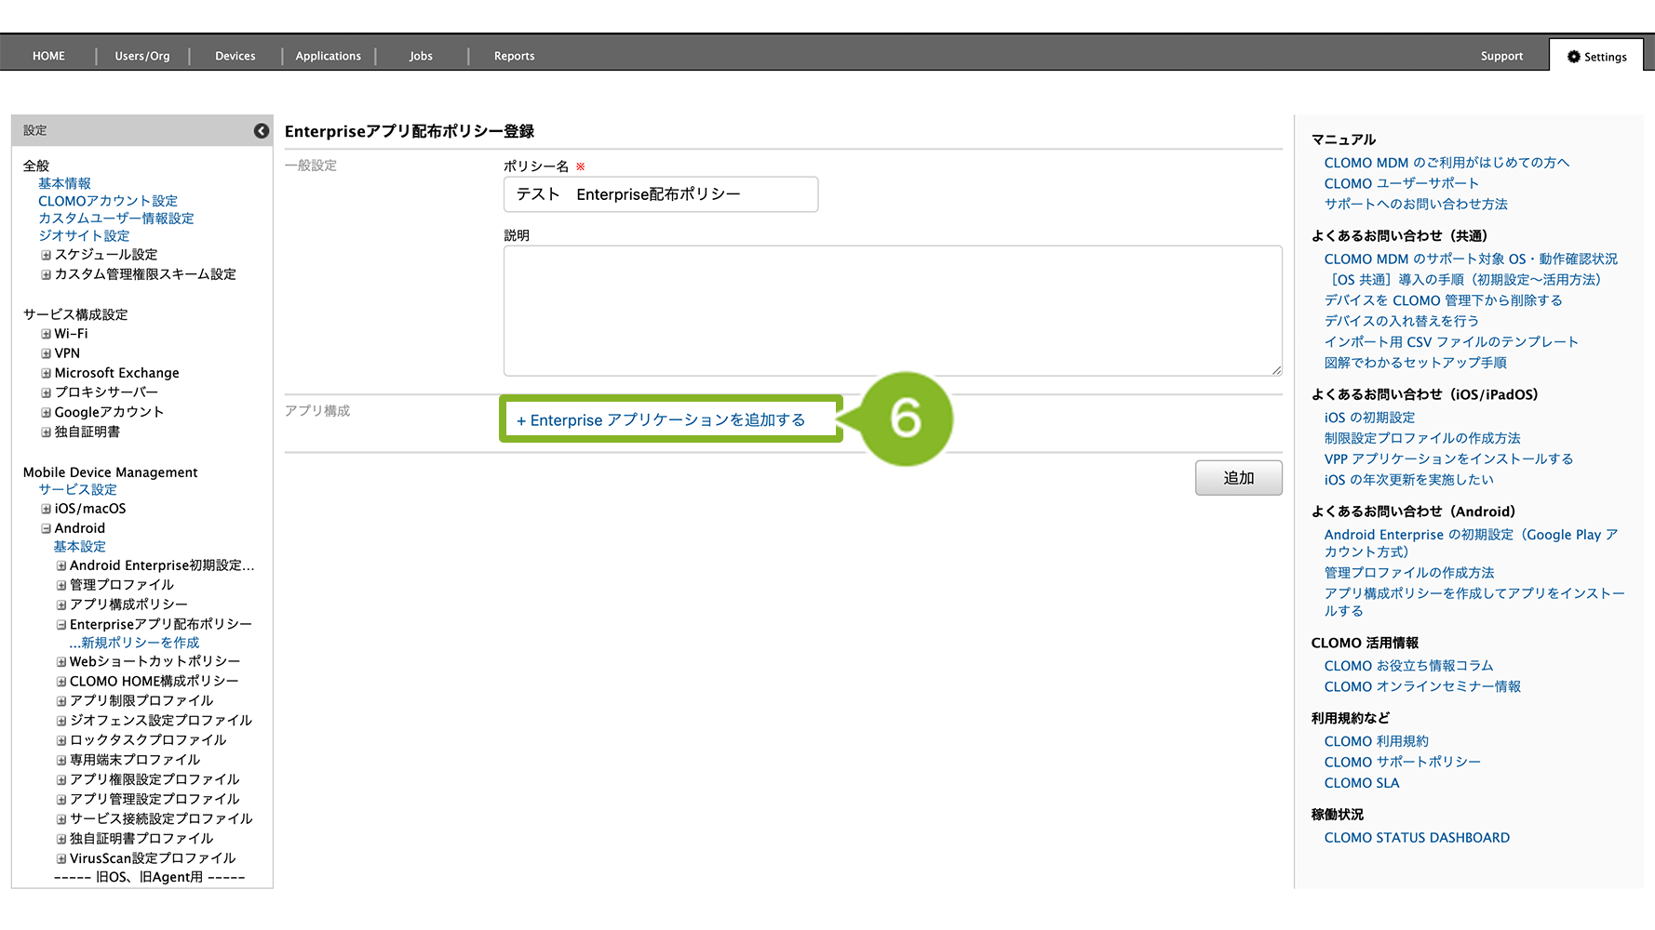
Task: Open the Applications menu
Action: point(328,57)
